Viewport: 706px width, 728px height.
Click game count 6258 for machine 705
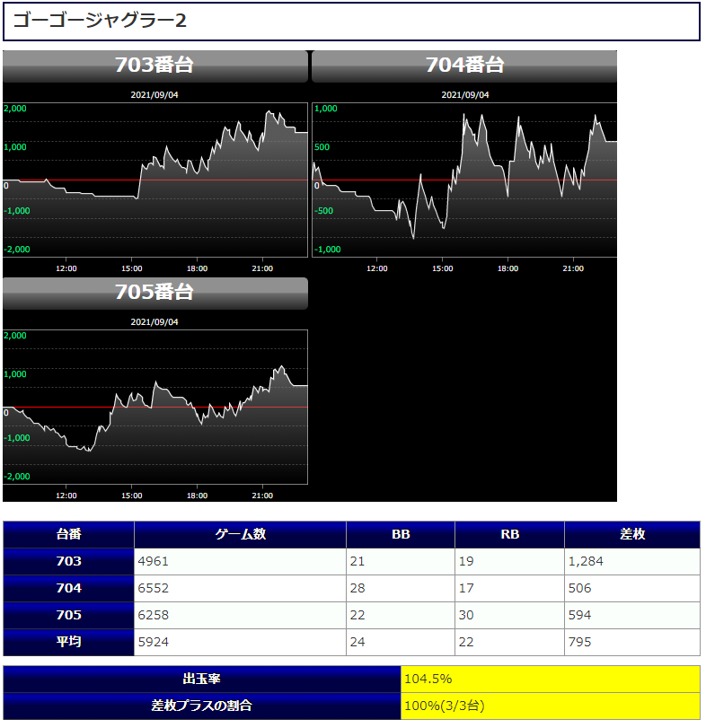240,615
